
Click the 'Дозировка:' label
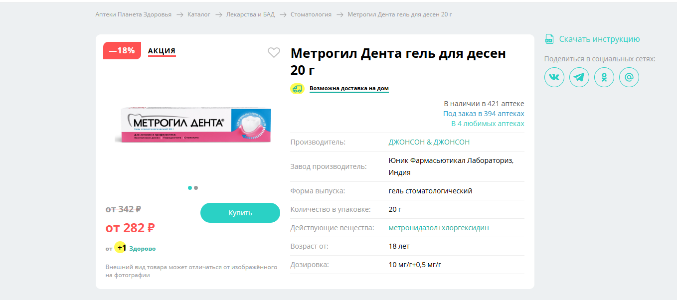pyautogui.click(x=310, y=265)
